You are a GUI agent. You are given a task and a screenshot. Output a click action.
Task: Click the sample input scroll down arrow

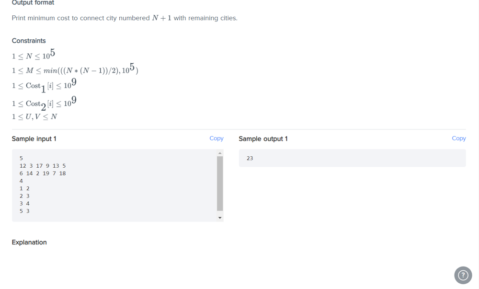(x=220, y=218)
